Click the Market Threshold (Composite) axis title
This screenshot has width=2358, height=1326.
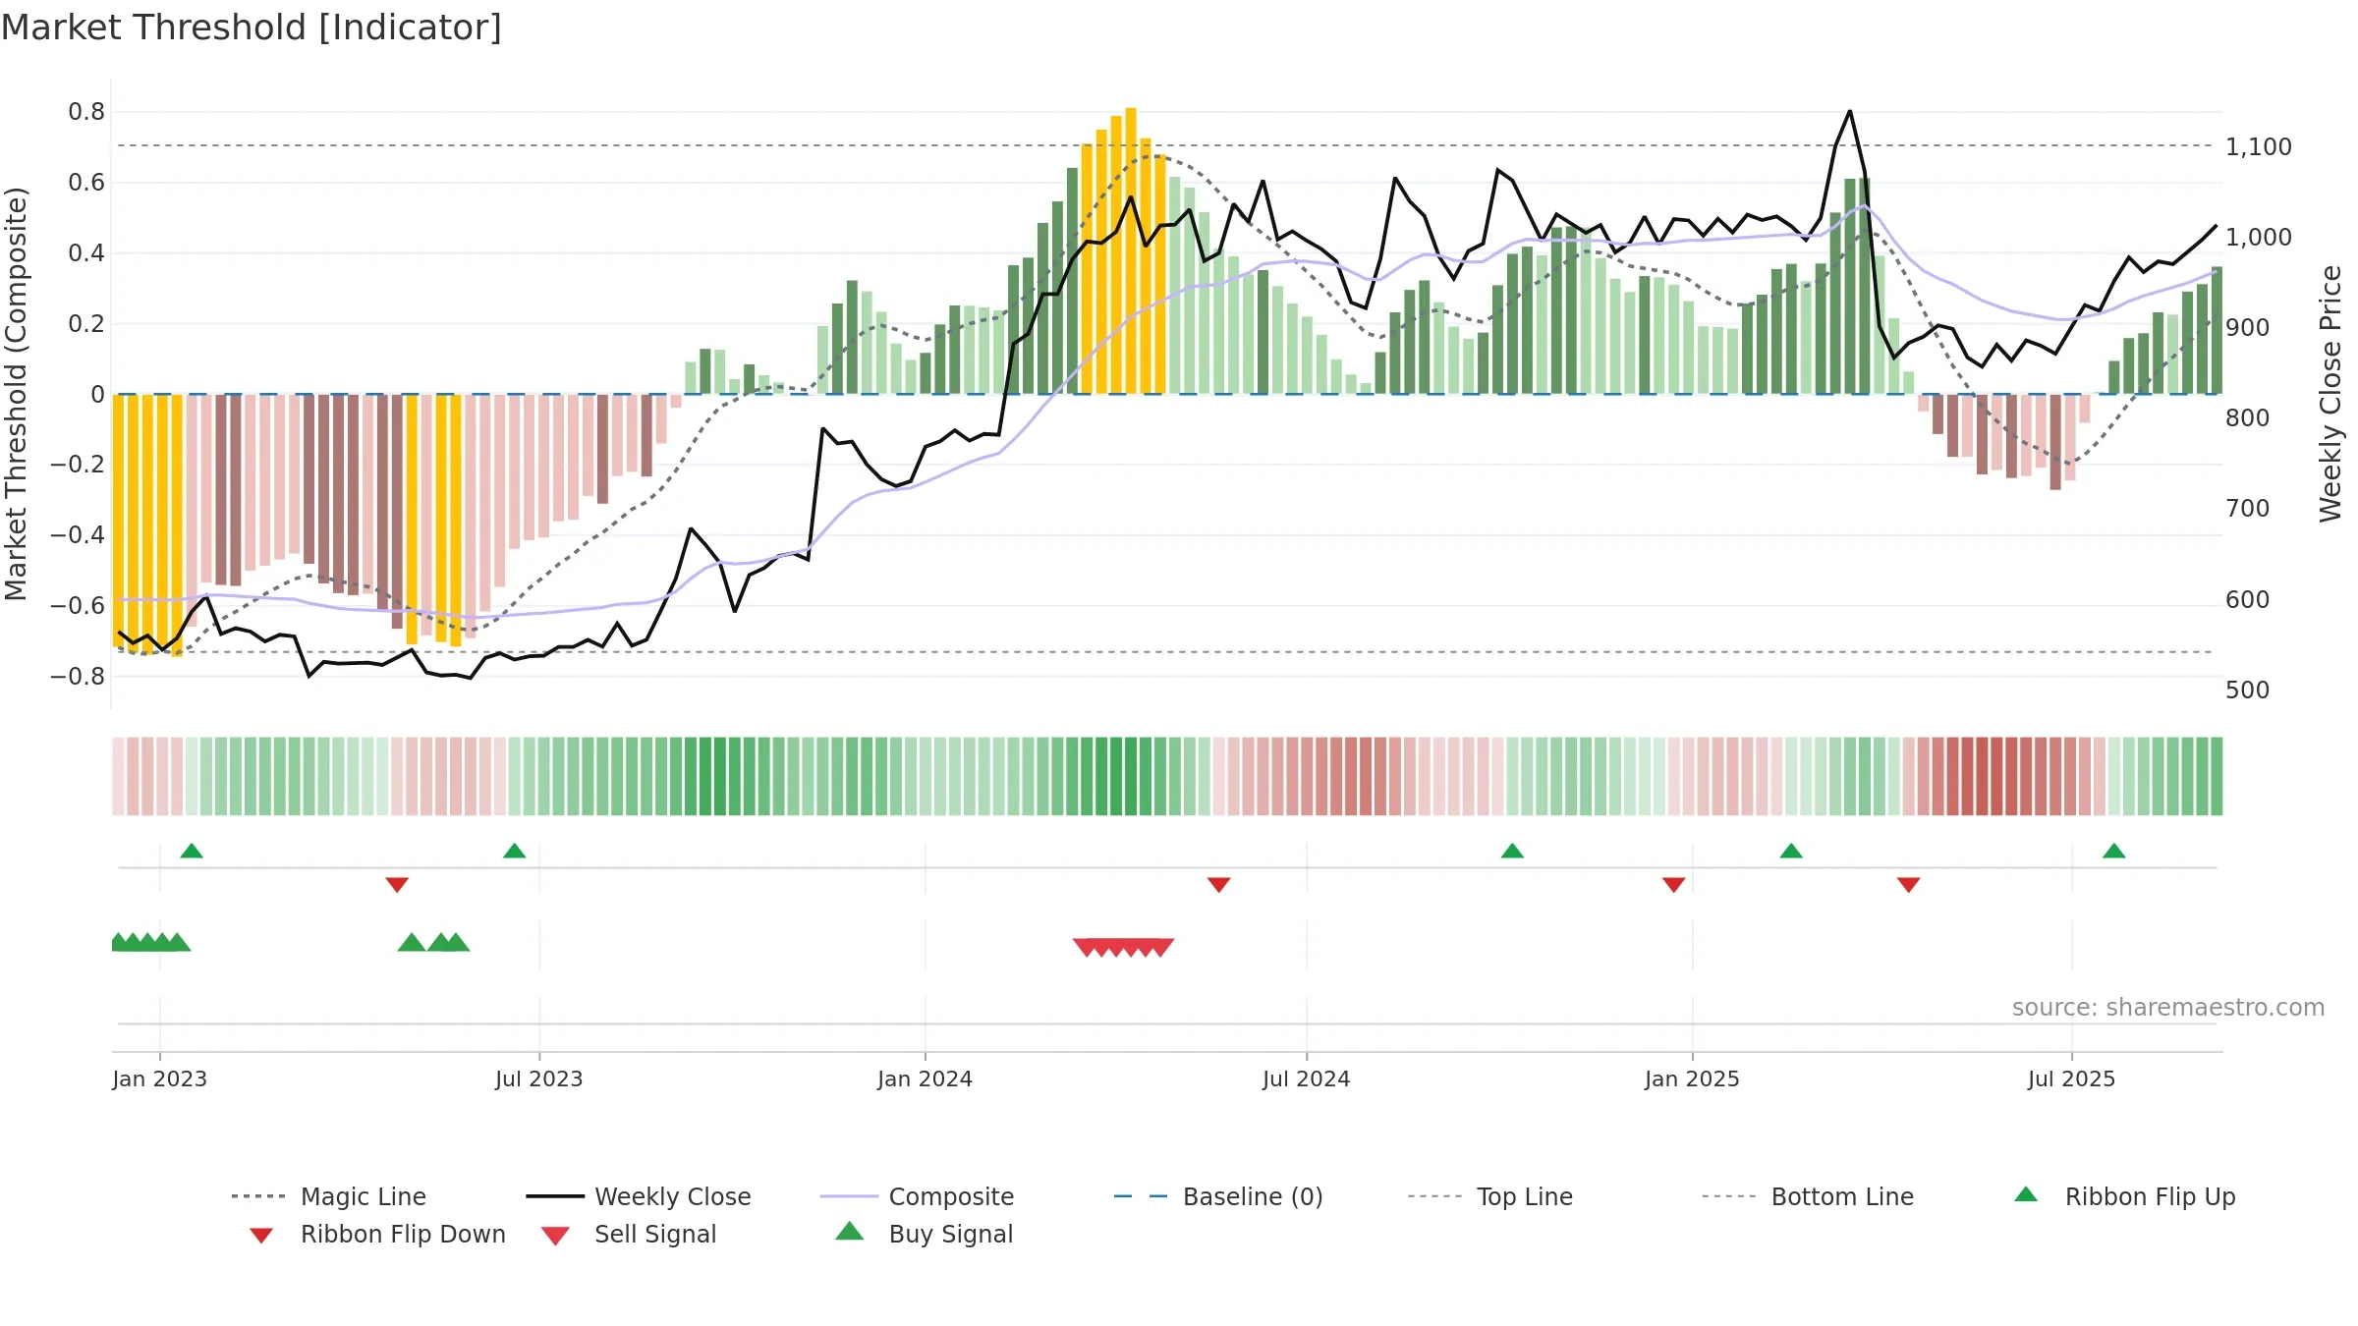click(x=16, y=394)
